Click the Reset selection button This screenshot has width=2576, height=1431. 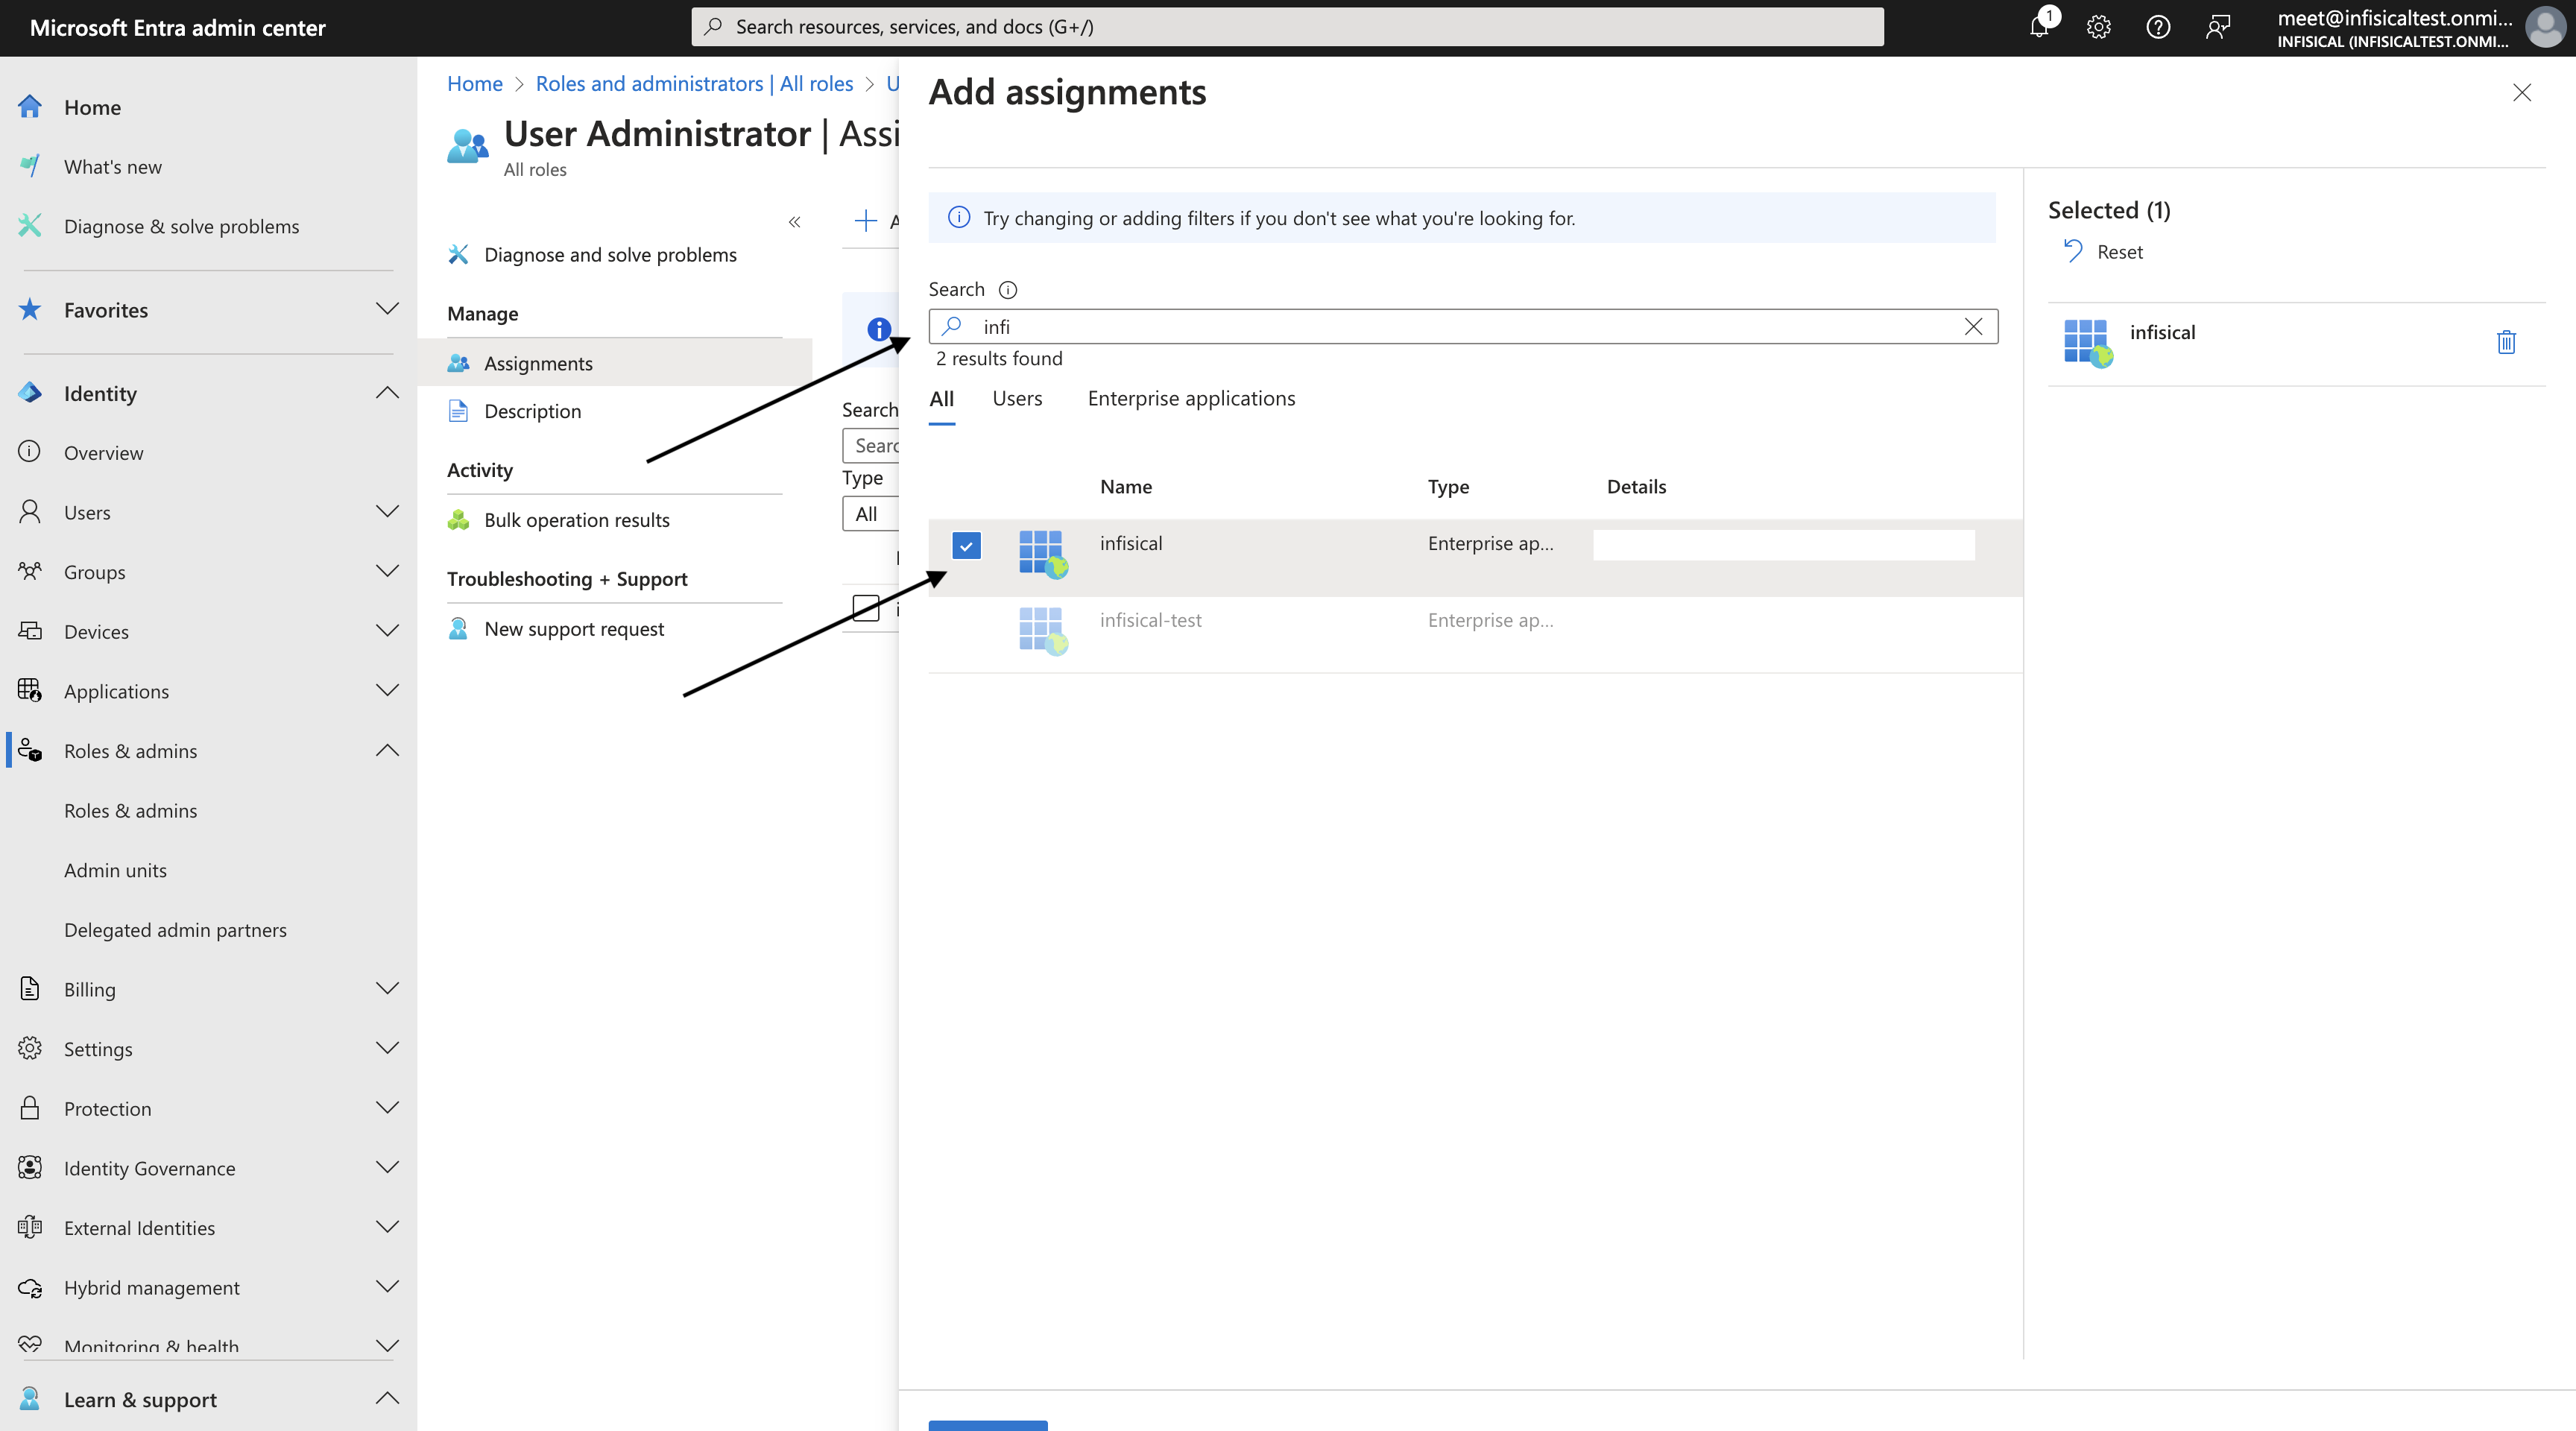pos(2104,252)
